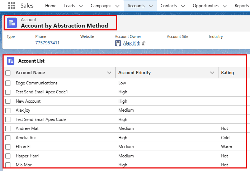This screenshot has height=171, width=250.
Task: Tick the Ethan El row checkbox
Action: [x=8, y=147]
